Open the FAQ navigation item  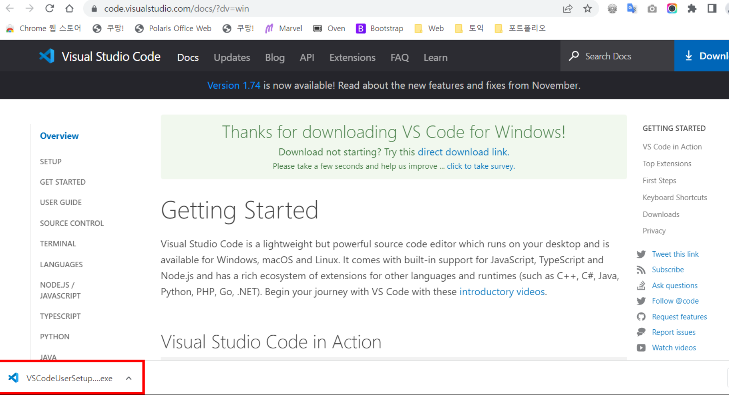(400, 57)
